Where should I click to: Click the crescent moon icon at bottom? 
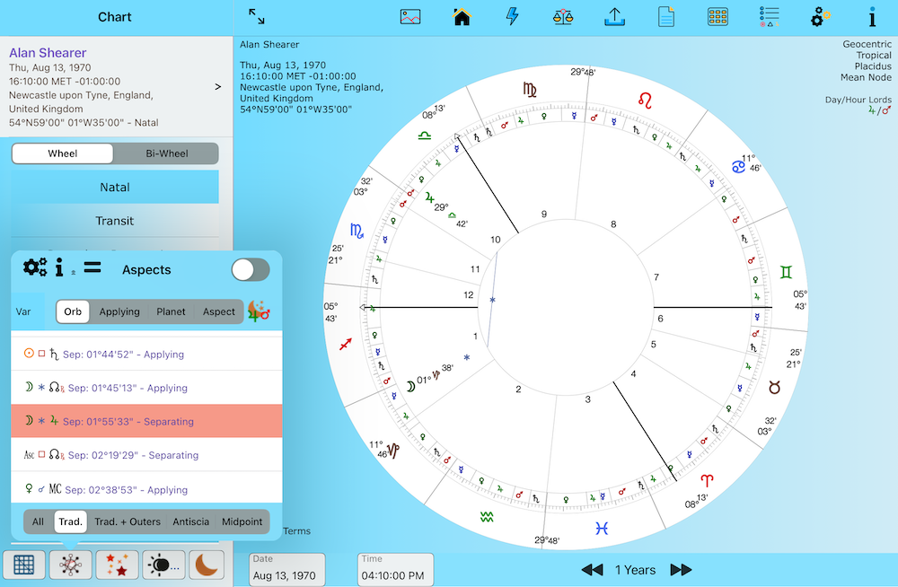tap(209, 565)
